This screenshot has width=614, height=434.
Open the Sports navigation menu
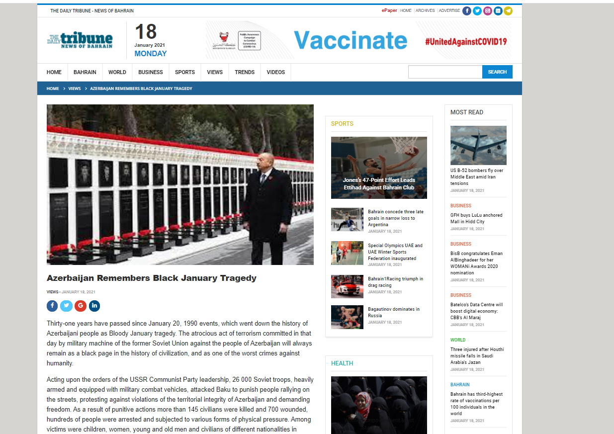point(185,72)
